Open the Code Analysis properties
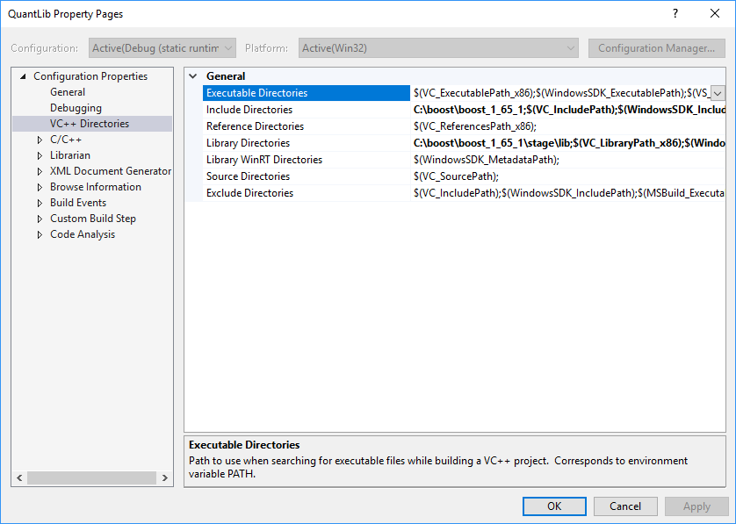736x524 pixels. tap(83, 234)
